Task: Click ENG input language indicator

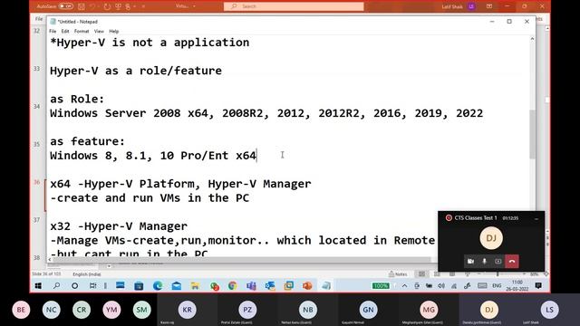Action: tap(497, 286)
